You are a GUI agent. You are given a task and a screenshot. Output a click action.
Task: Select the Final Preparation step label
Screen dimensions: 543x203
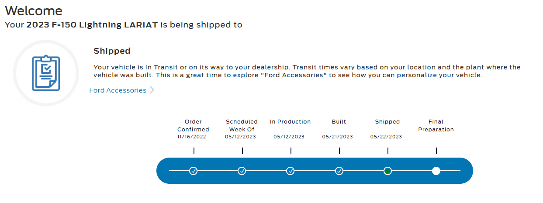coord(436,126)
